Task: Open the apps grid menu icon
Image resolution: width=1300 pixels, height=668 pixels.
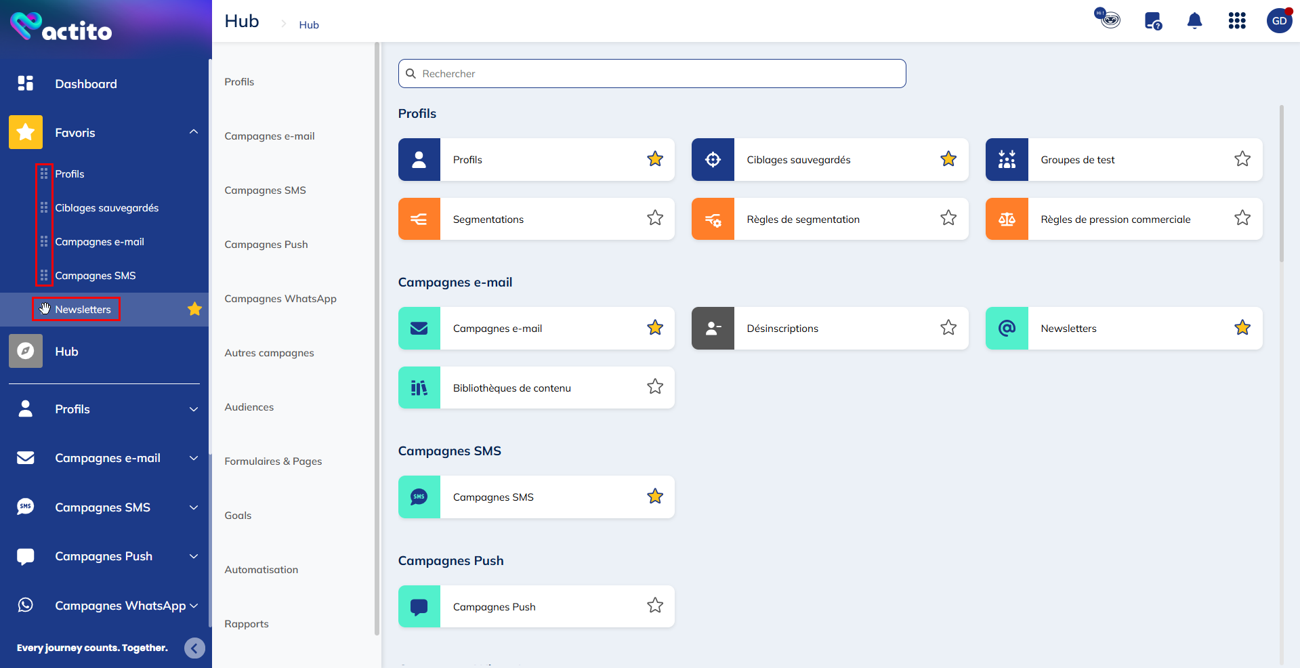Action: pos(1236,21)
